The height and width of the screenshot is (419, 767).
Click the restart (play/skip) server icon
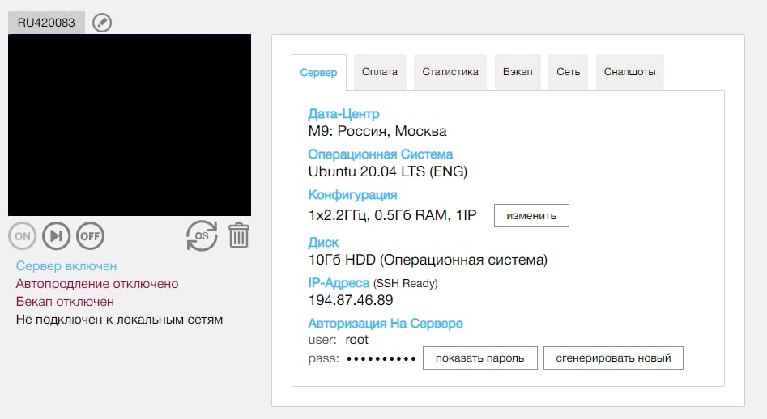tap(56, 236)
